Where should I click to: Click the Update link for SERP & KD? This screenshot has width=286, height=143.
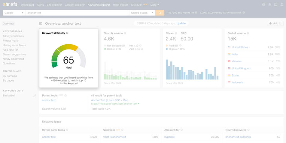coord(181,23)
